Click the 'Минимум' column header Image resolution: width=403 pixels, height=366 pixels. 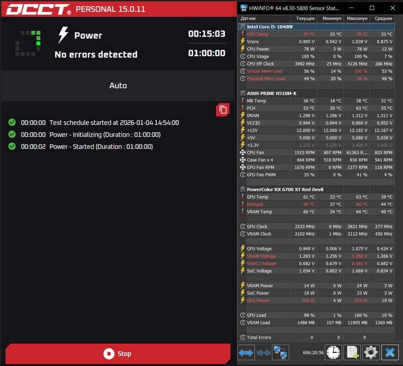pyautogui.click(x=330, y=18)
